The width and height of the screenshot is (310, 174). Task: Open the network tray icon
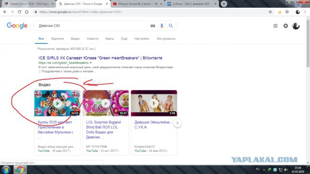coord(280,170)
